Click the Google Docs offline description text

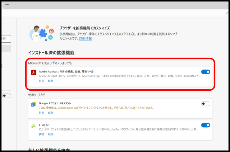pos(96,108)
